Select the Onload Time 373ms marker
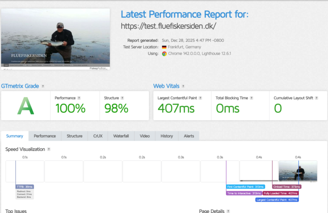The width and height of the screenshot is (328, 213). click(287, 187)
